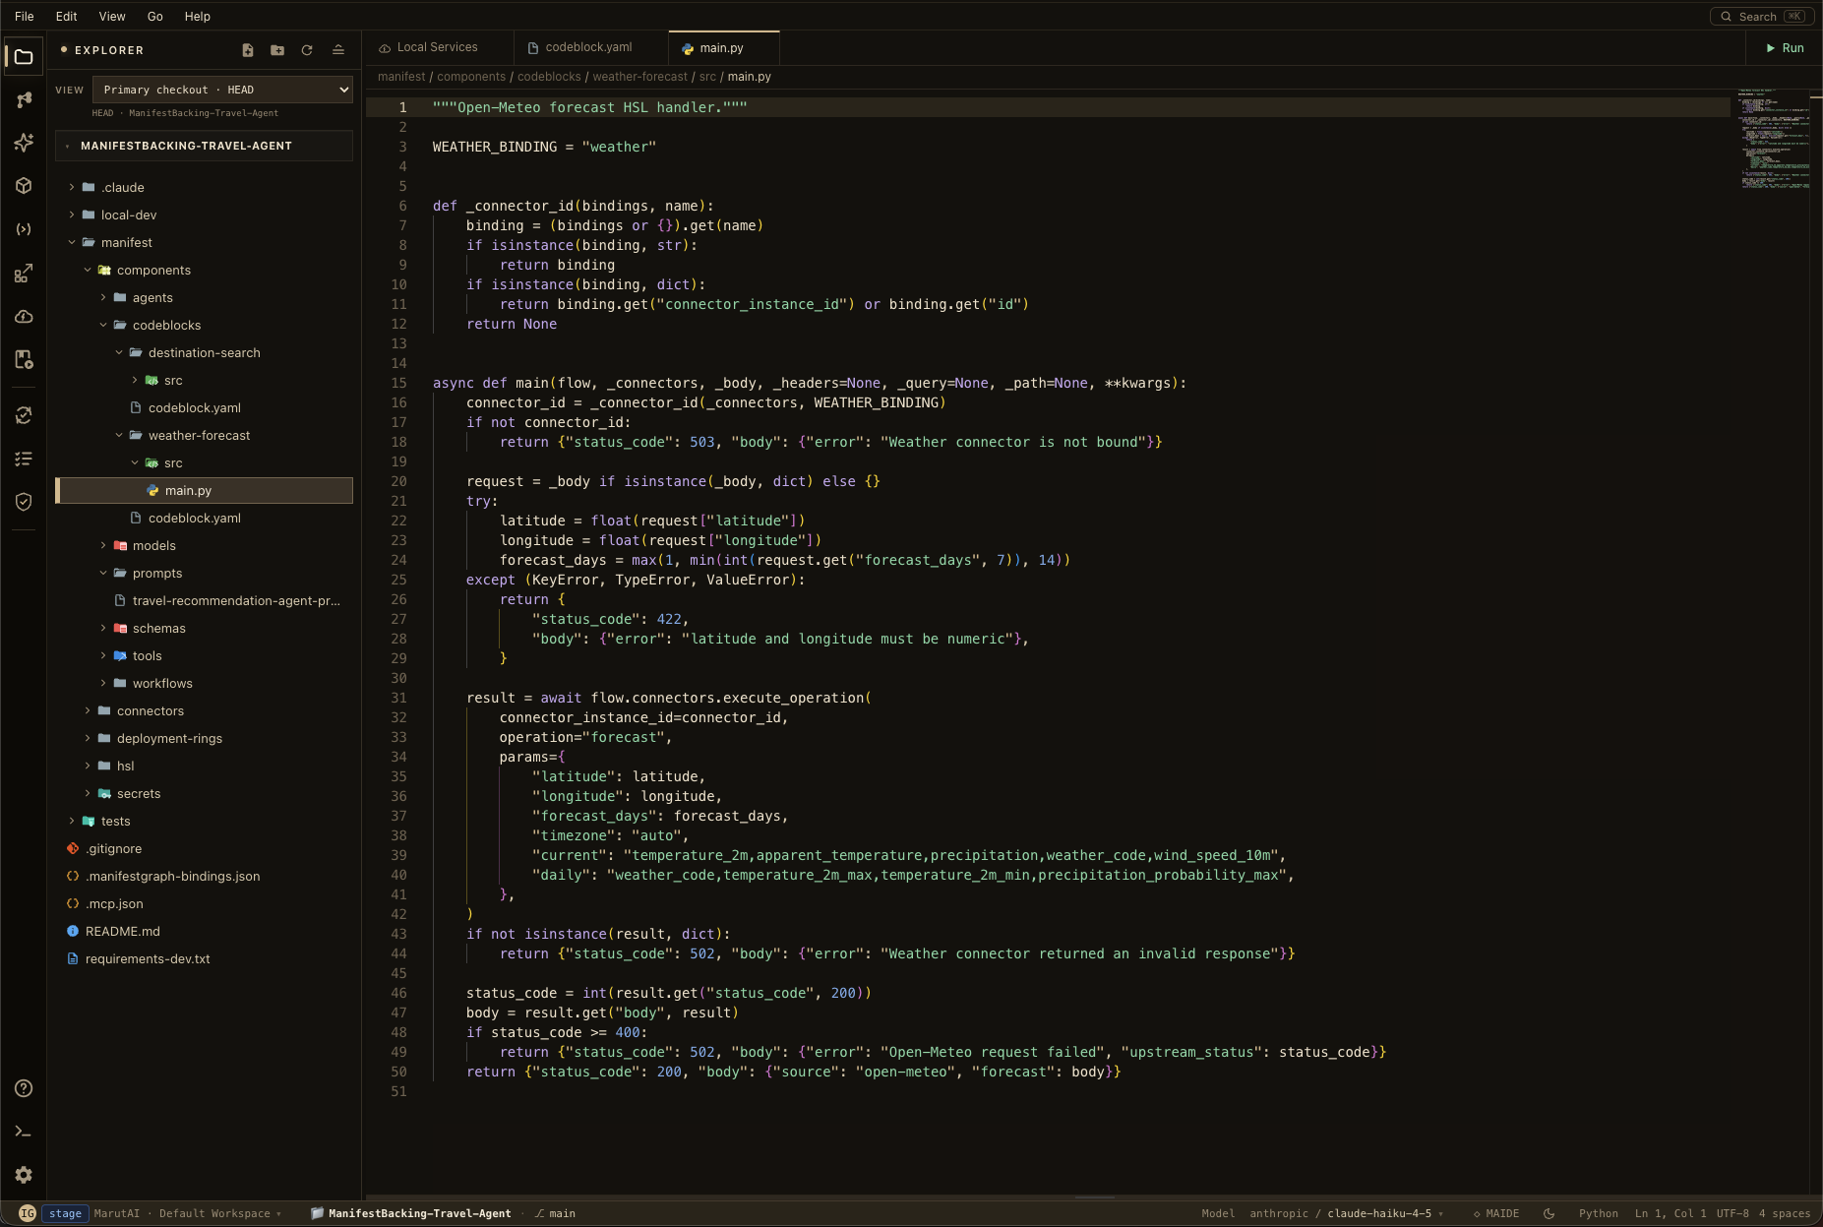Click the code minimap preview
The height and width of the screenshot is (1227, 1823).
pos(1774,139)
